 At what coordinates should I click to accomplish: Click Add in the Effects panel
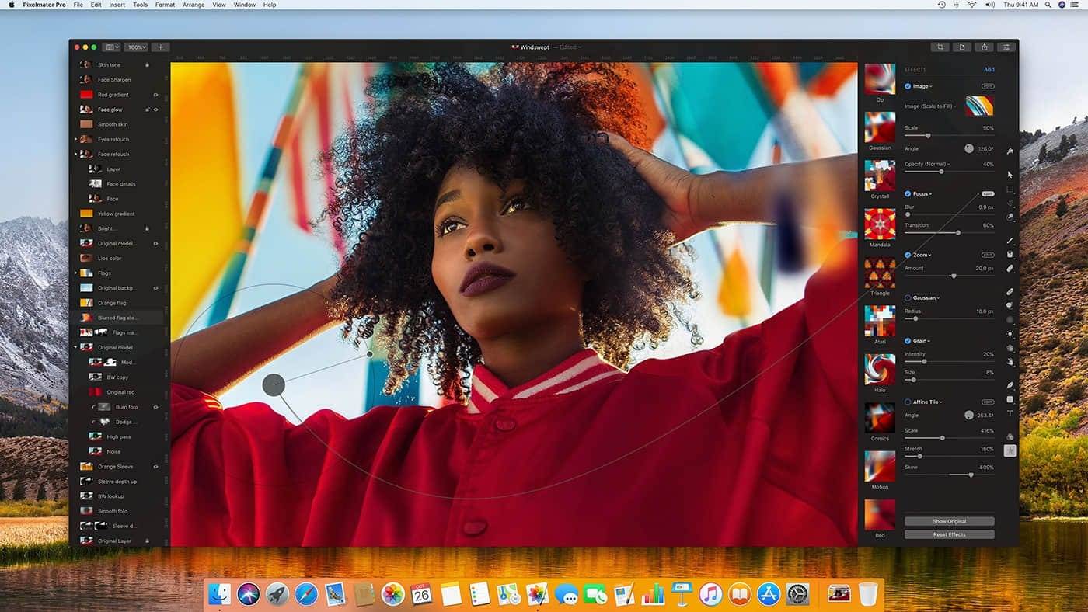click(989, 69)
